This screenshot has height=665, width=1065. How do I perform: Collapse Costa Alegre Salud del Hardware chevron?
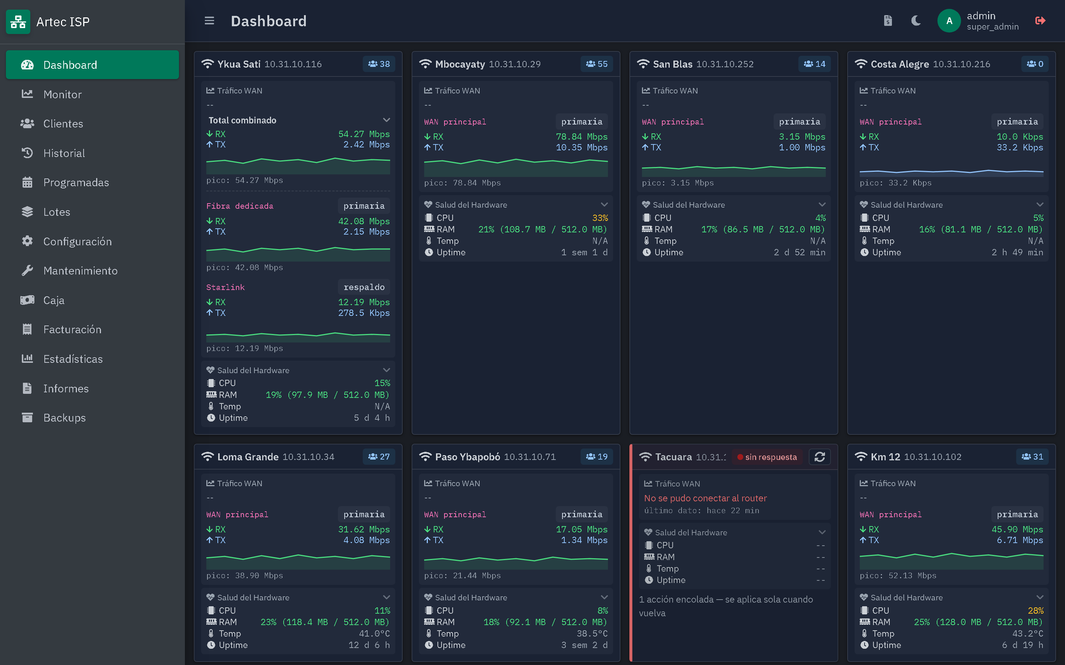point(1040,205)
